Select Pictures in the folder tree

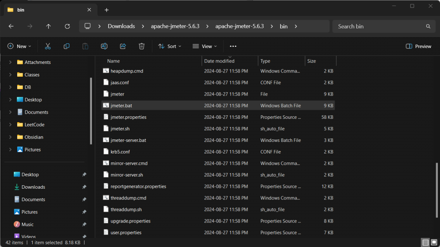(33, 150)
